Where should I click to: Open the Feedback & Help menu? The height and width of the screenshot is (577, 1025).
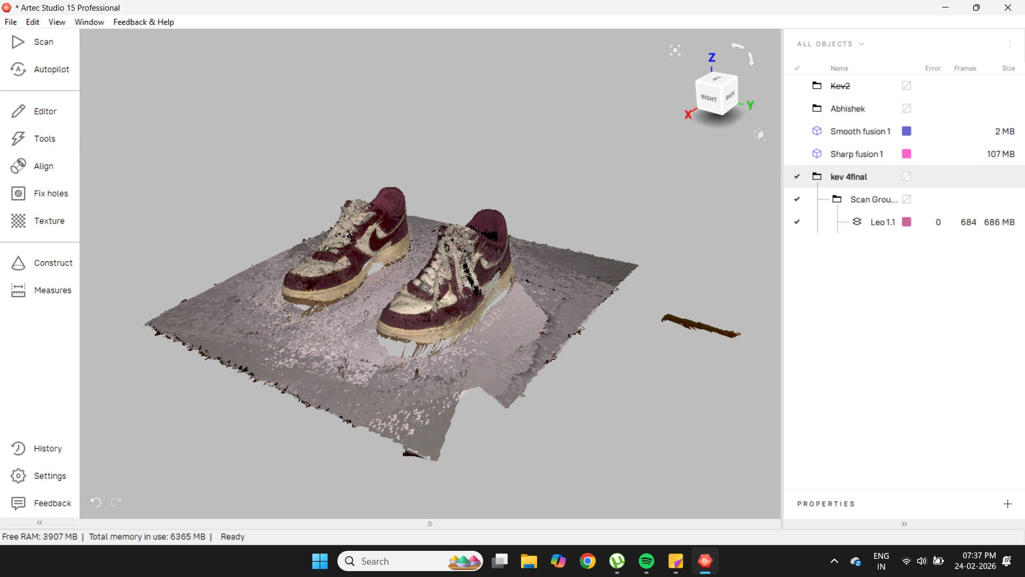coord(143,22)
